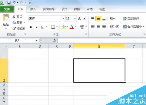The image size is (146, 105).
Task: Click the Redo arrow icon
Action: point(22,3)
